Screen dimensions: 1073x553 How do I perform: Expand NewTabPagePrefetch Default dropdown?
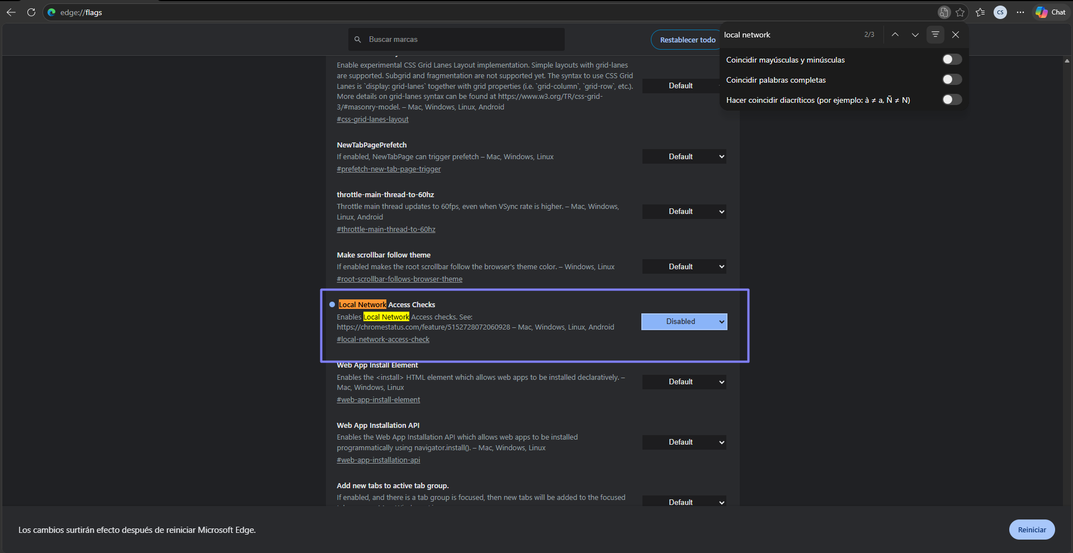pos(684,157)
